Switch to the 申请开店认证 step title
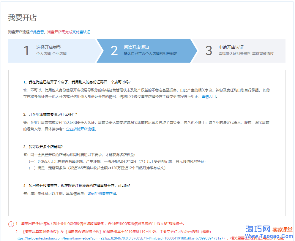295x241 pixels. (231, 47)
